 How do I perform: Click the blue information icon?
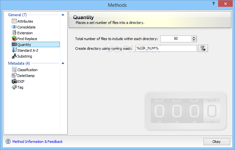coord(8,141)
